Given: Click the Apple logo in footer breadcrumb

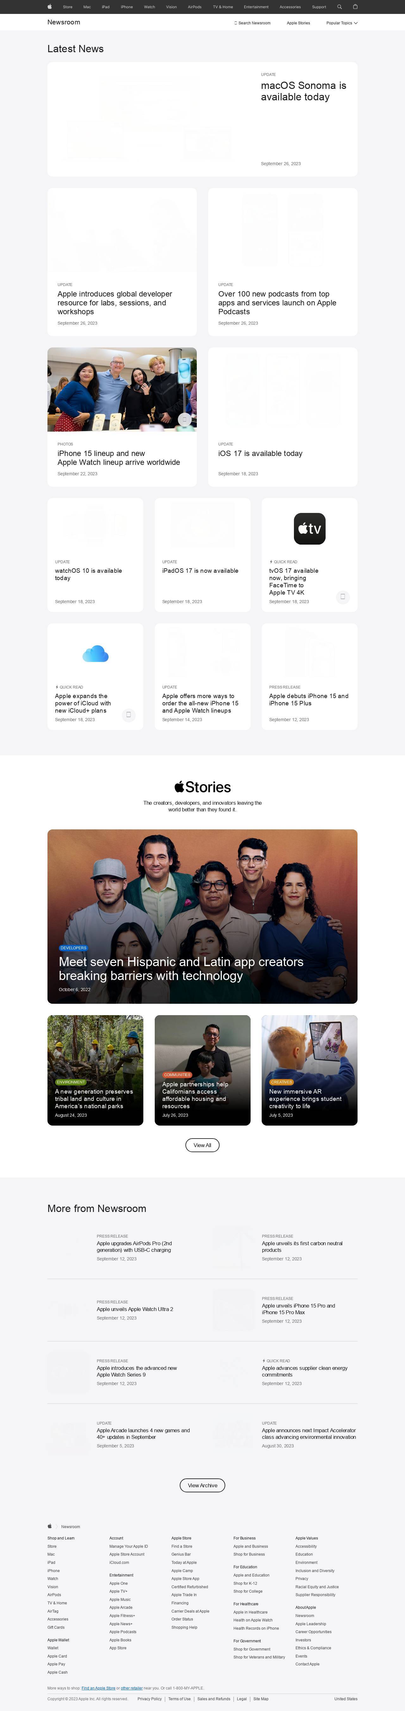Looking at the screenshot, I should coord(50,1526).
